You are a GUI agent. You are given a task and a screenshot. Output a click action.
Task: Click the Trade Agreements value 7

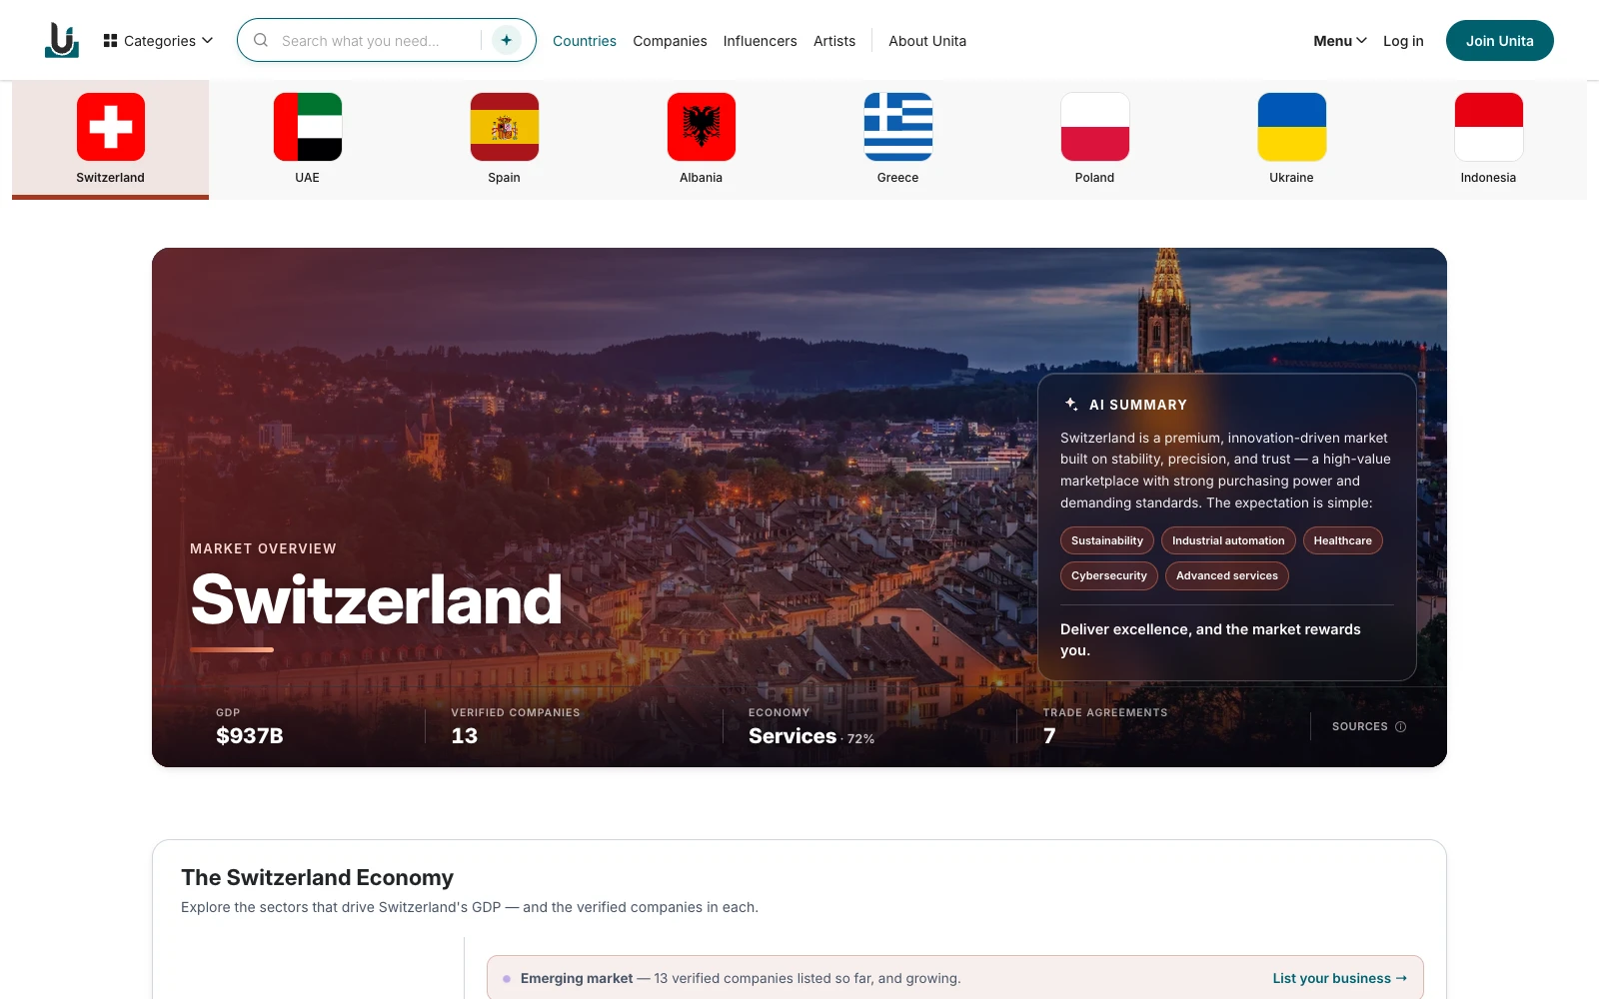[x=1049, y=736]
